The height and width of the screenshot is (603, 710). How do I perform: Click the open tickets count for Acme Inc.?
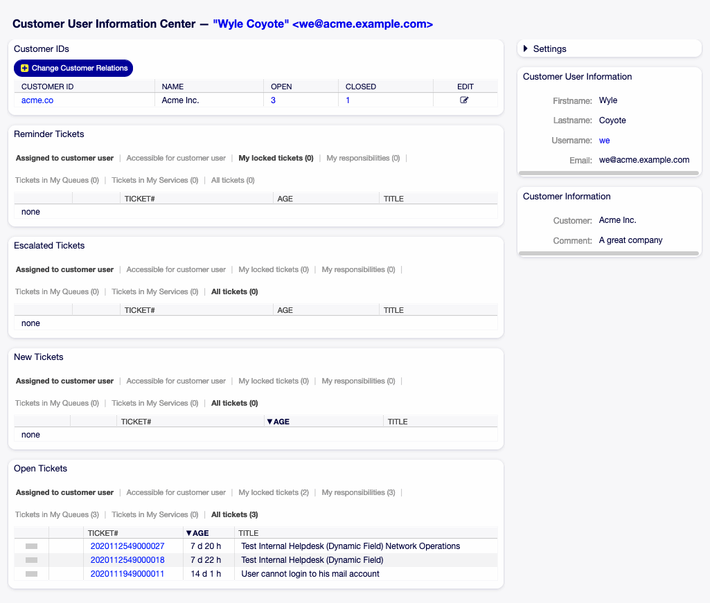coord(273,100)
